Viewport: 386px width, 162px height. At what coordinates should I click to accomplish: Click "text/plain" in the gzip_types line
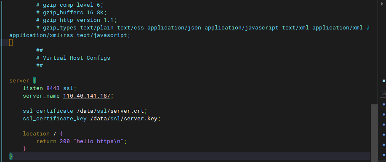point(96,28)
